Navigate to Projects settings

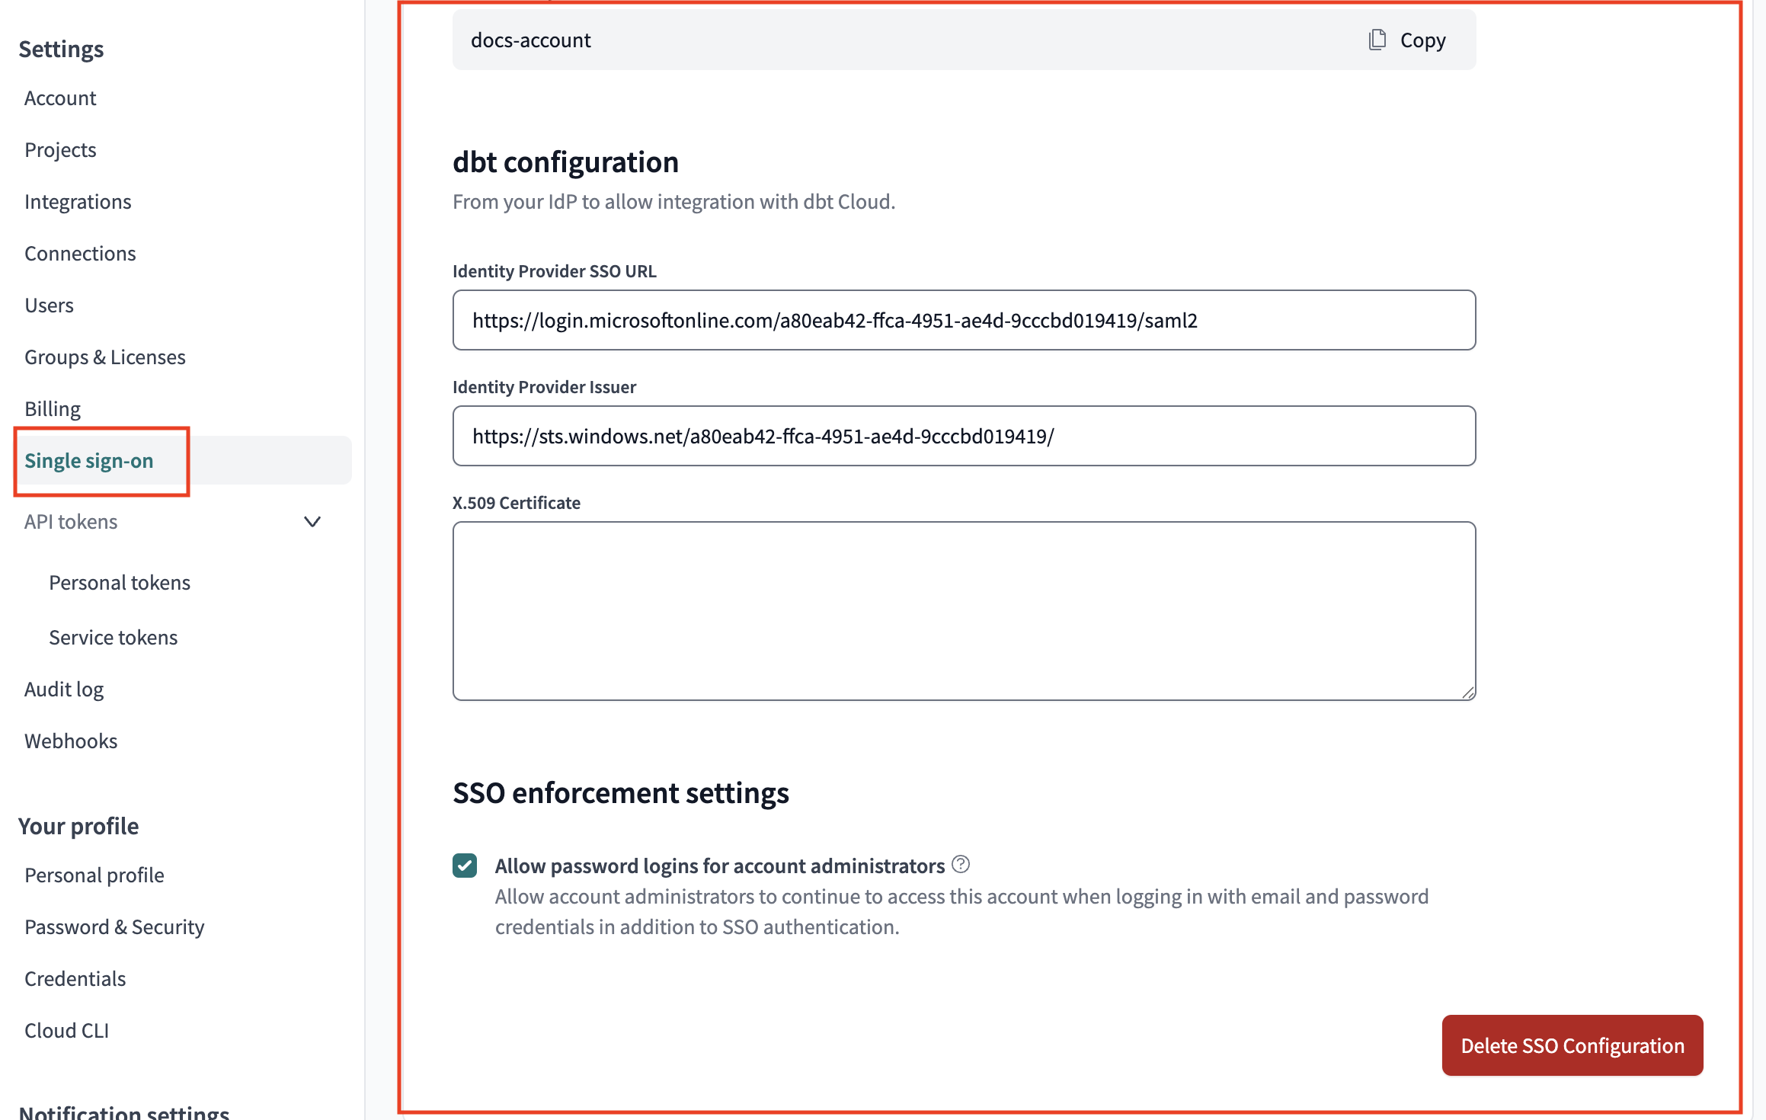coord(60,149)
